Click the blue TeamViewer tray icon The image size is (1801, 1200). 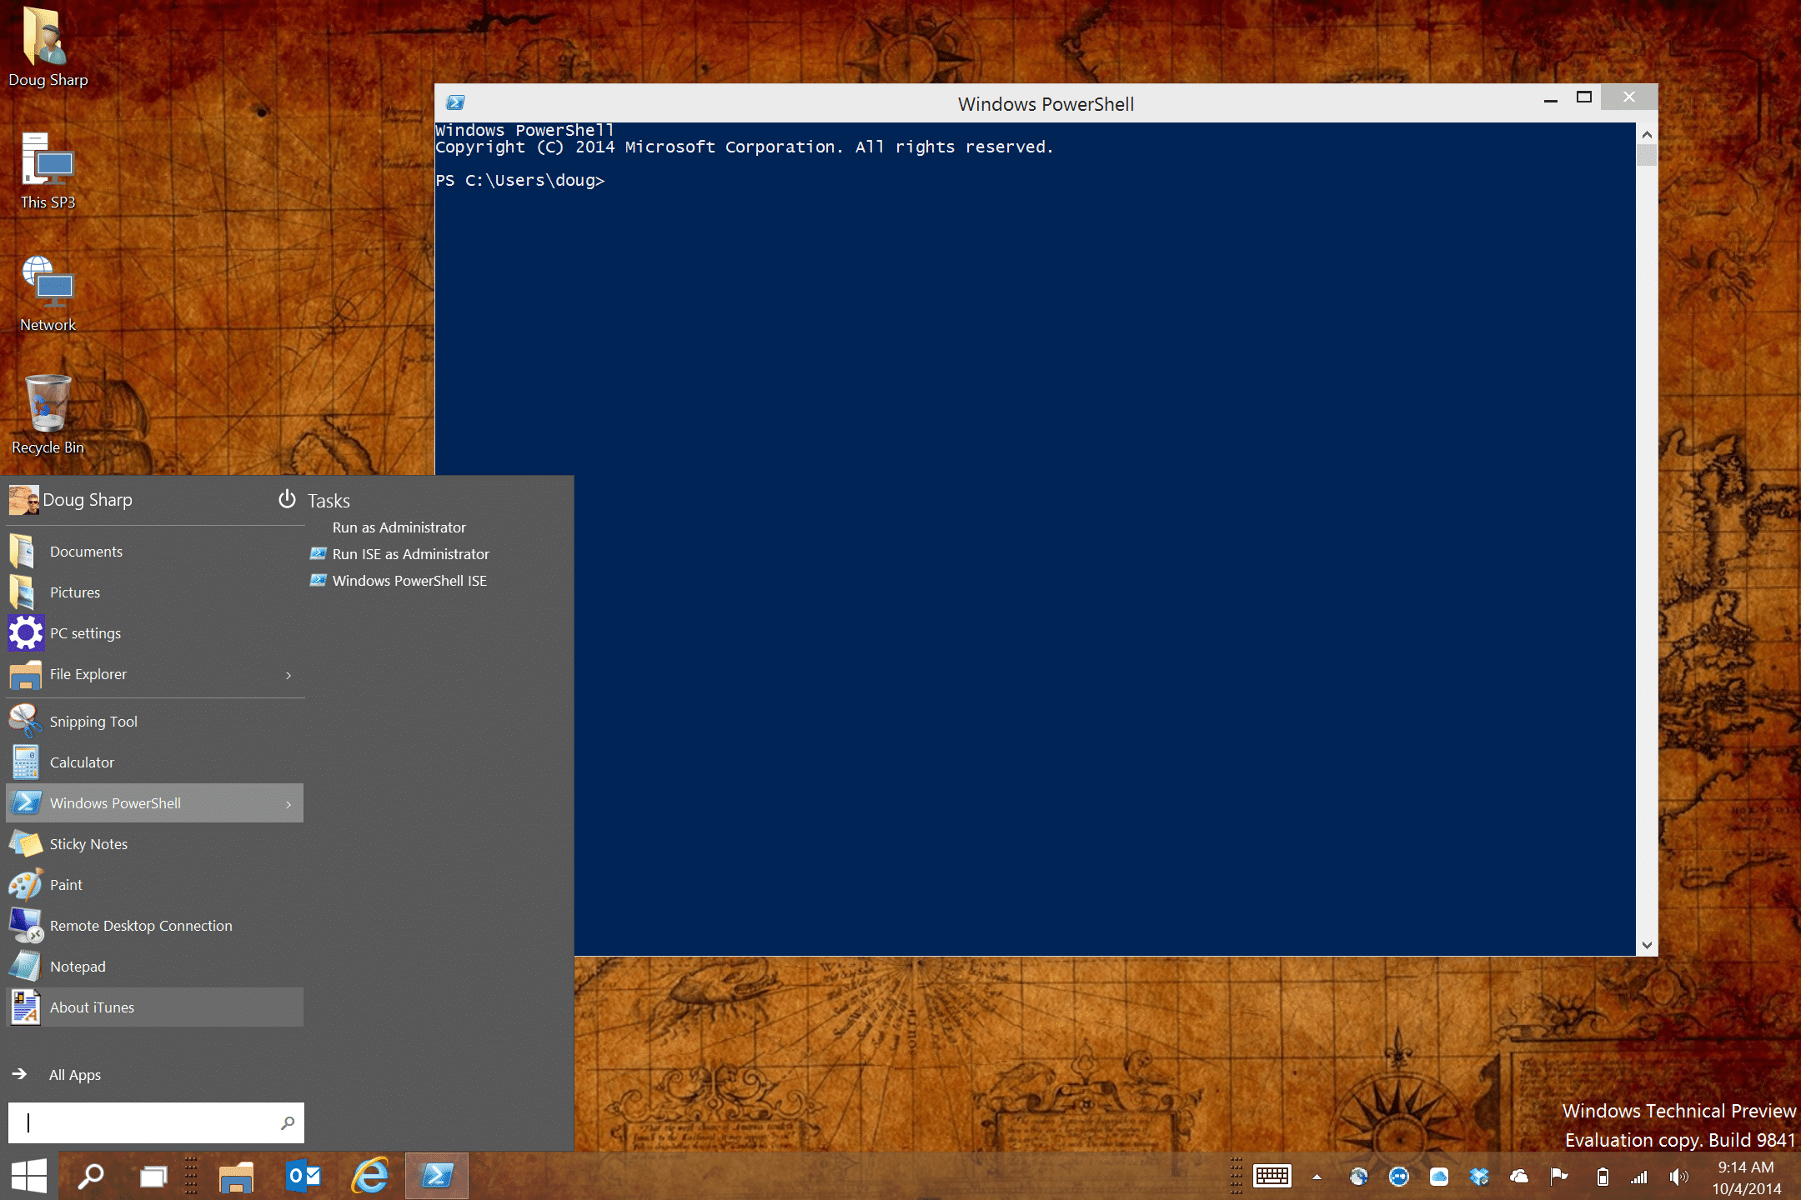(x=1399, y=1177)
